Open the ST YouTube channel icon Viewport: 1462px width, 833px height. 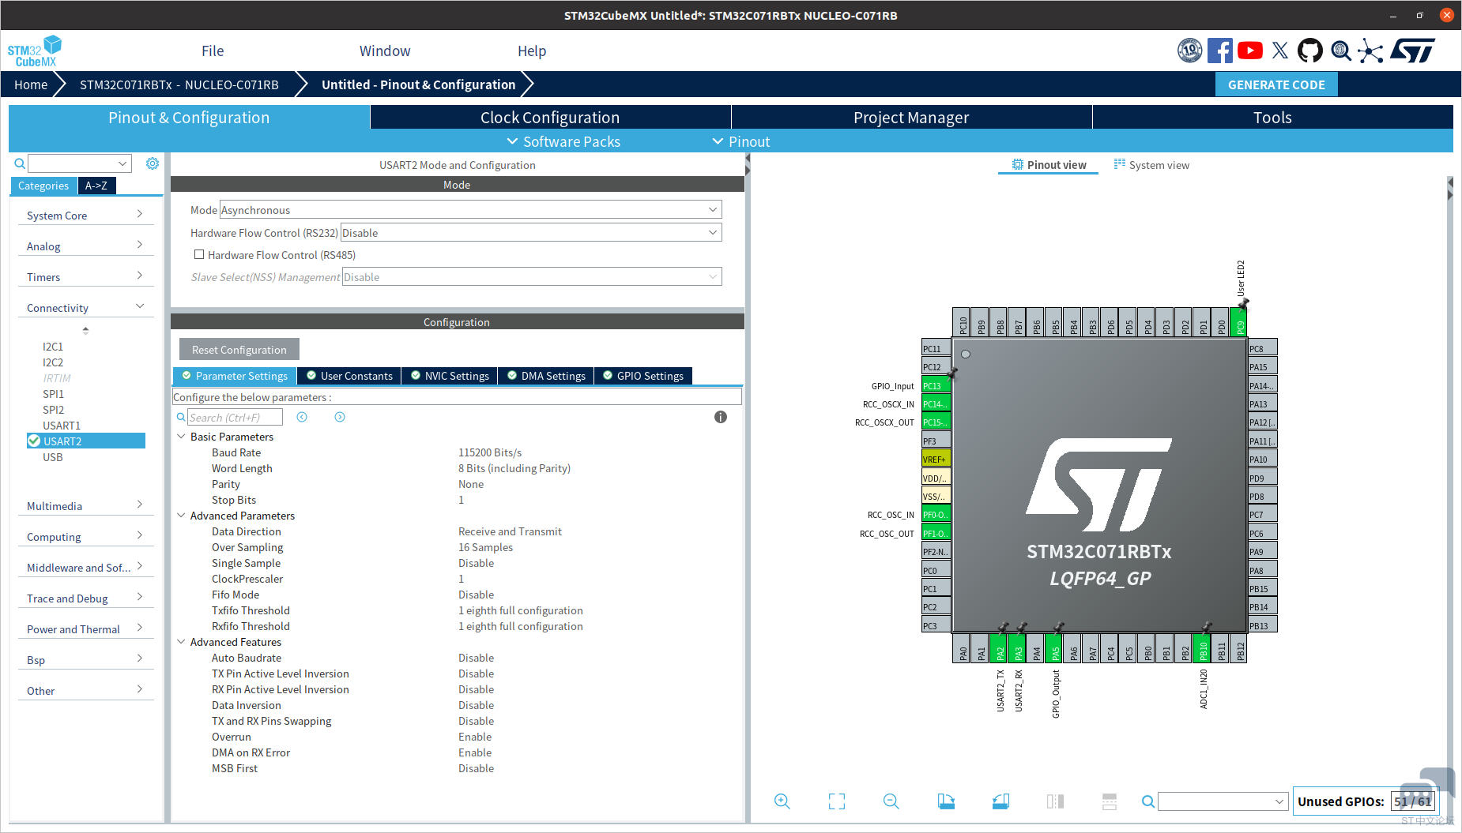click(x=1249, y=51)
